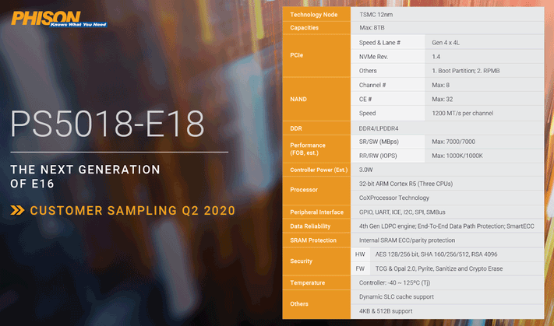This screenshot has width=554, height=326.
Task: Click the orange double chevron arrows
Action: click(x=17, y=211)
